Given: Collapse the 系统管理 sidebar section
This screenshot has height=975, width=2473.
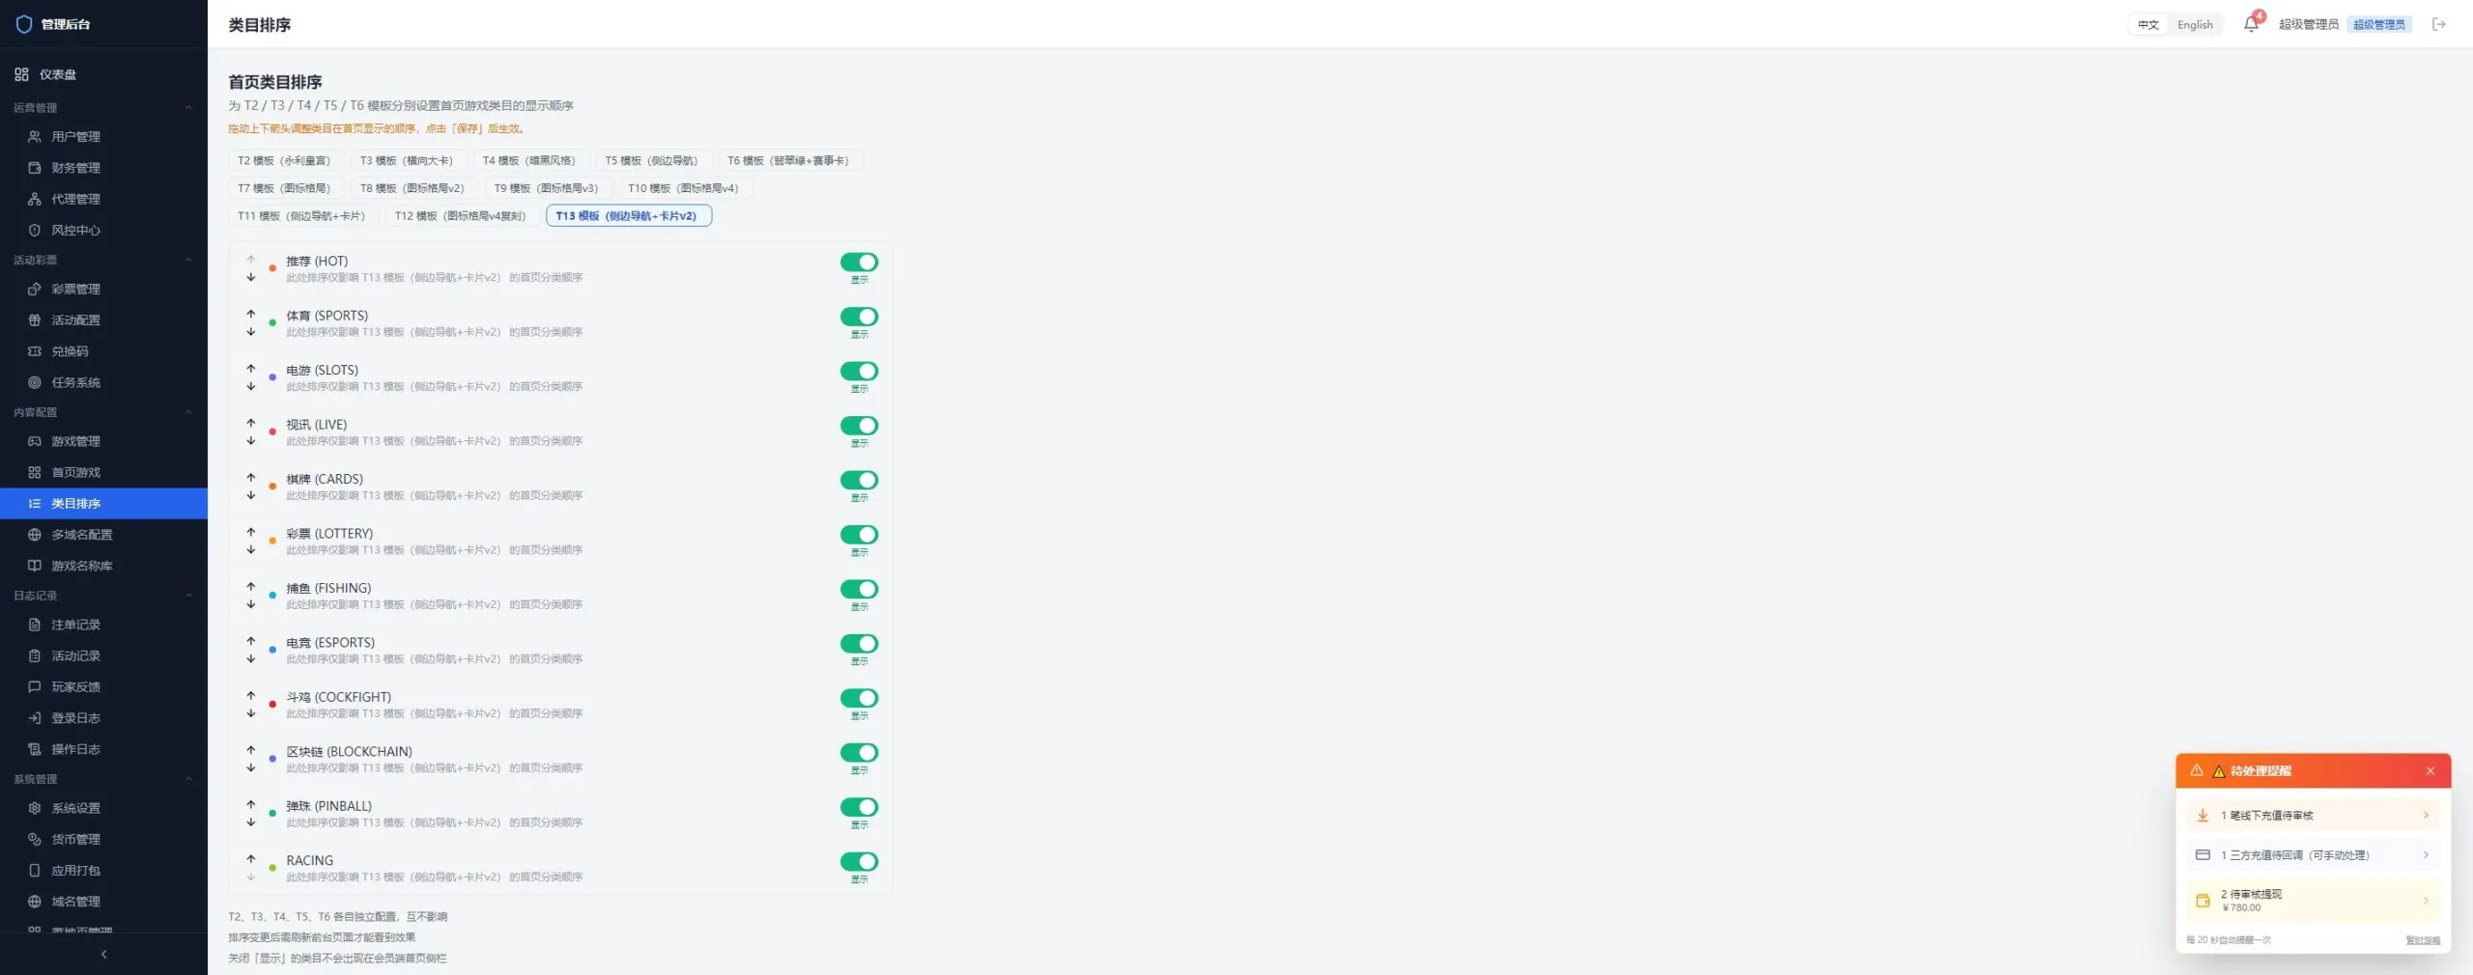Looking at the screenshot, I should point(188,779).
